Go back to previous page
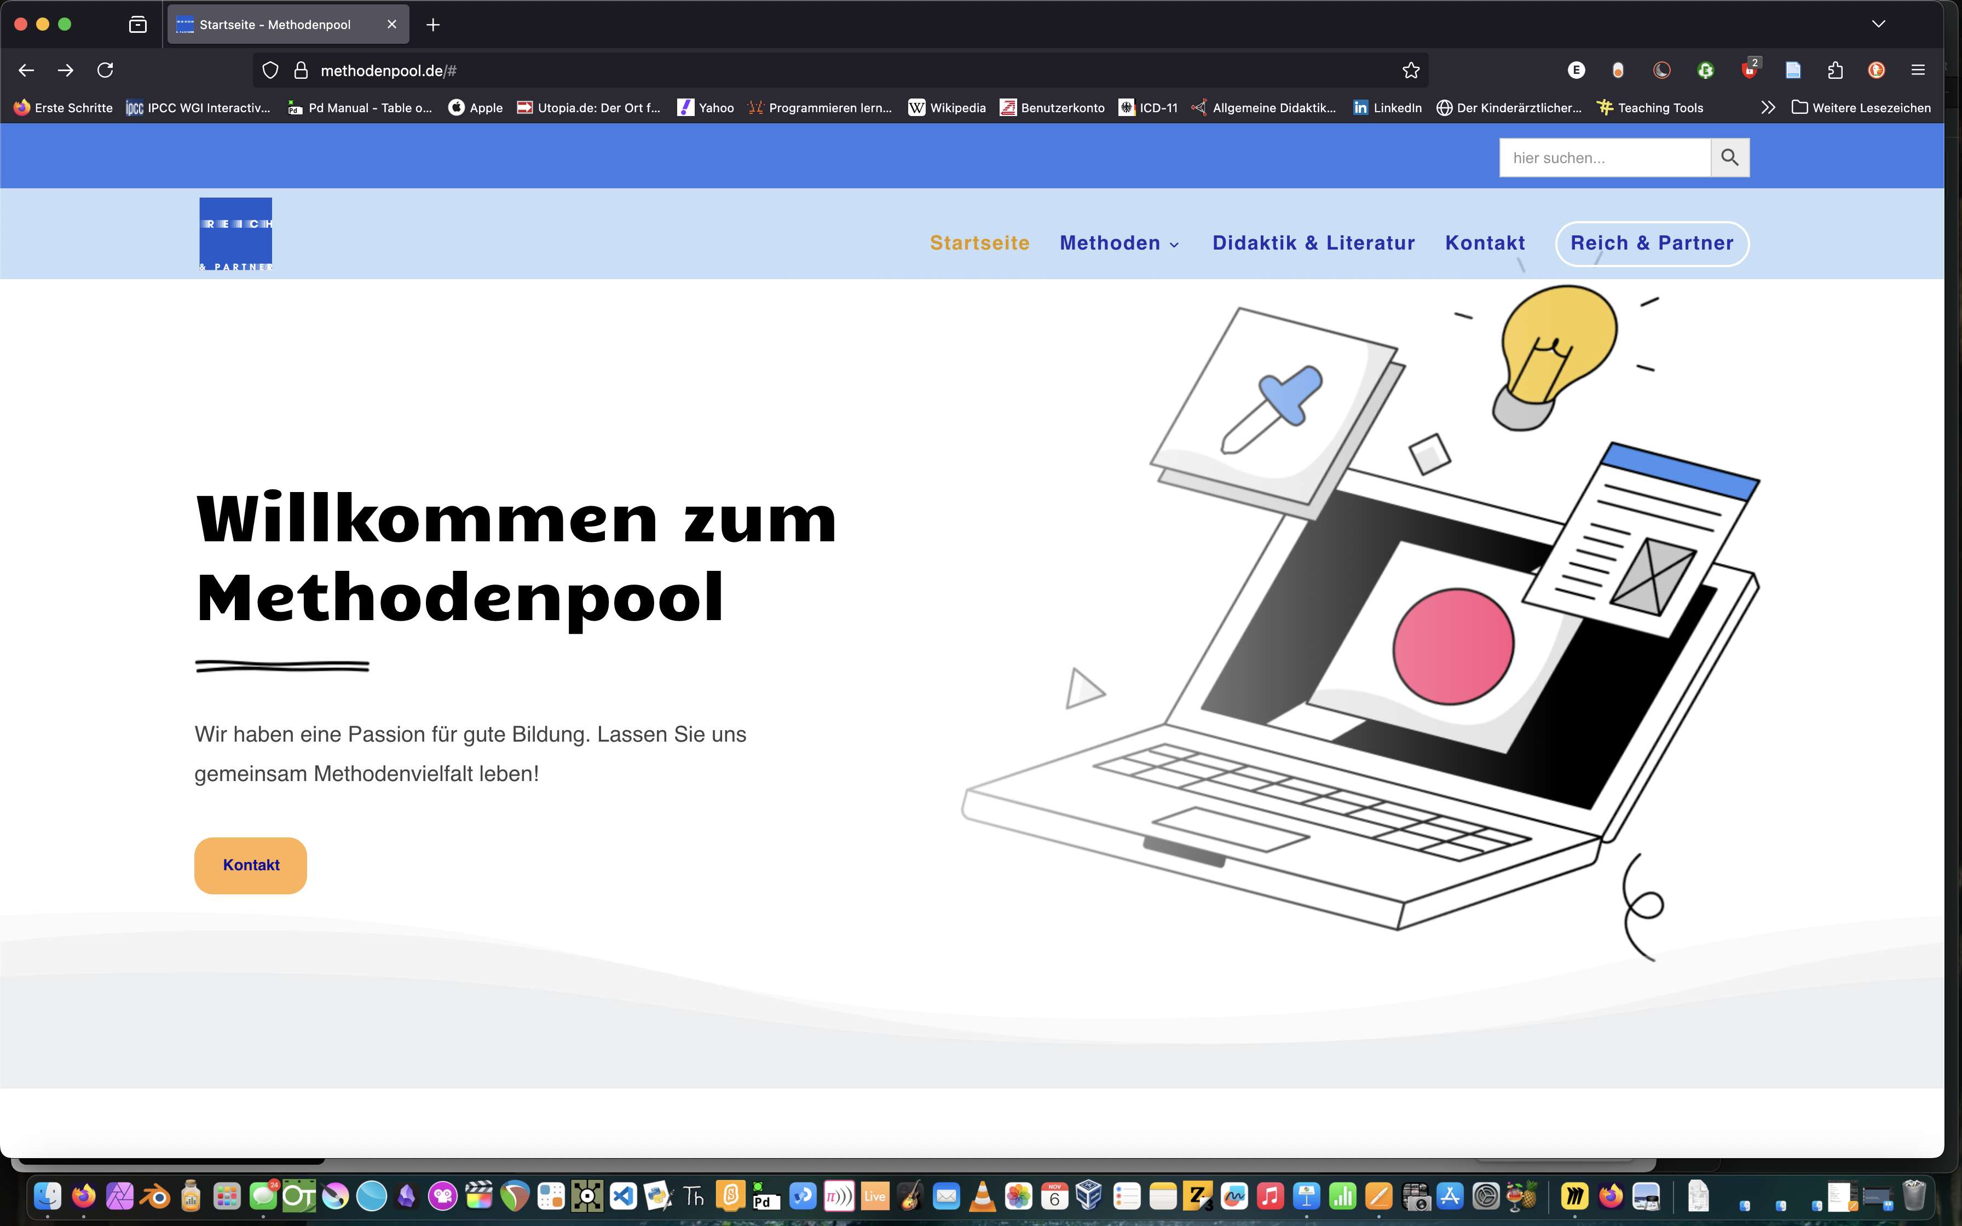 pos(26,71)
